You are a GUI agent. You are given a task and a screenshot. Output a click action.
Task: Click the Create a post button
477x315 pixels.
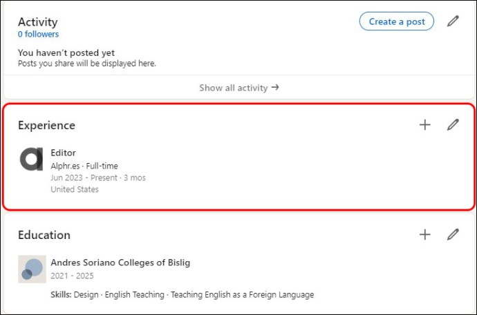point(396,21)
